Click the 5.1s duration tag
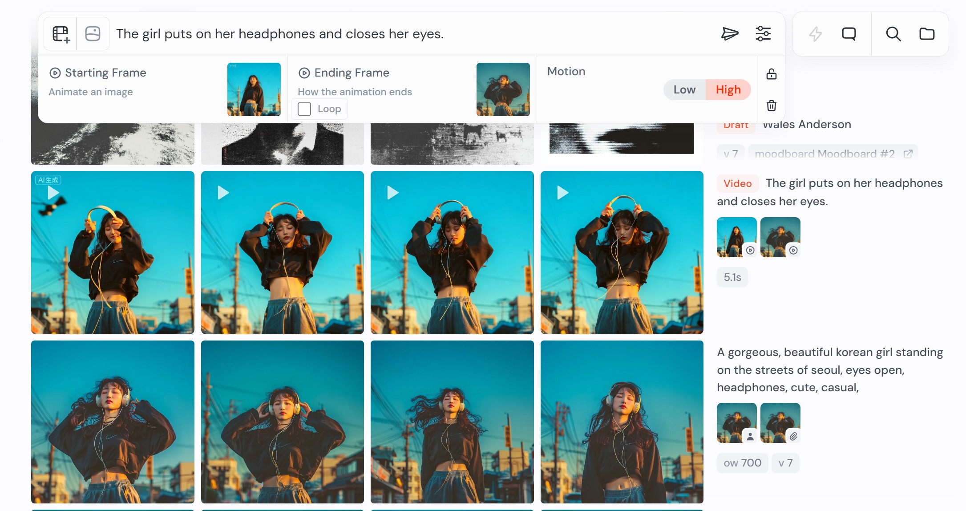Image resolution: width=966 pixels, height=511 pixels. (x=732, y=277)
